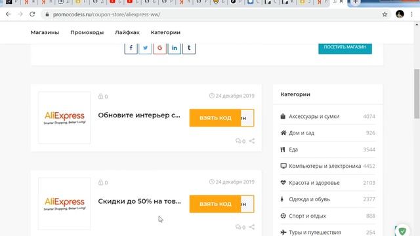Share the page on Tumblr
The height and width of the screenshot is (236, 420).
pos(189,48)
